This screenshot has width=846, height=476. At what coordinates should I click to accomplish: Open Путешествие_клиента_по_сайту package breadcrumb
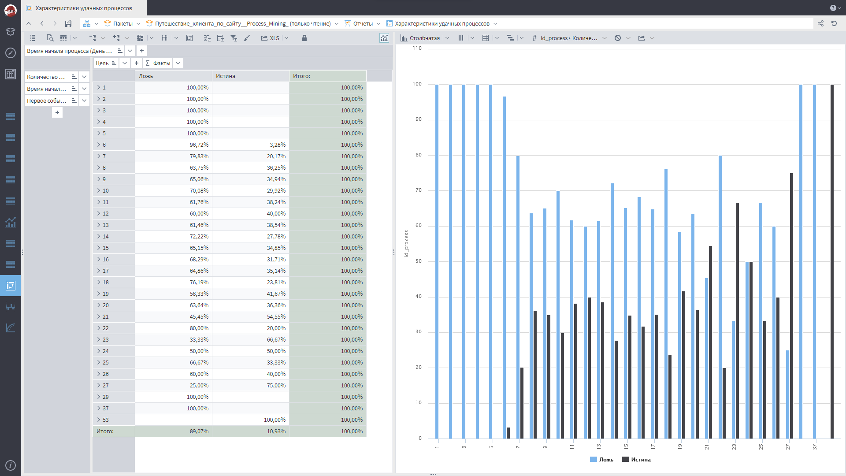point(242,24)
